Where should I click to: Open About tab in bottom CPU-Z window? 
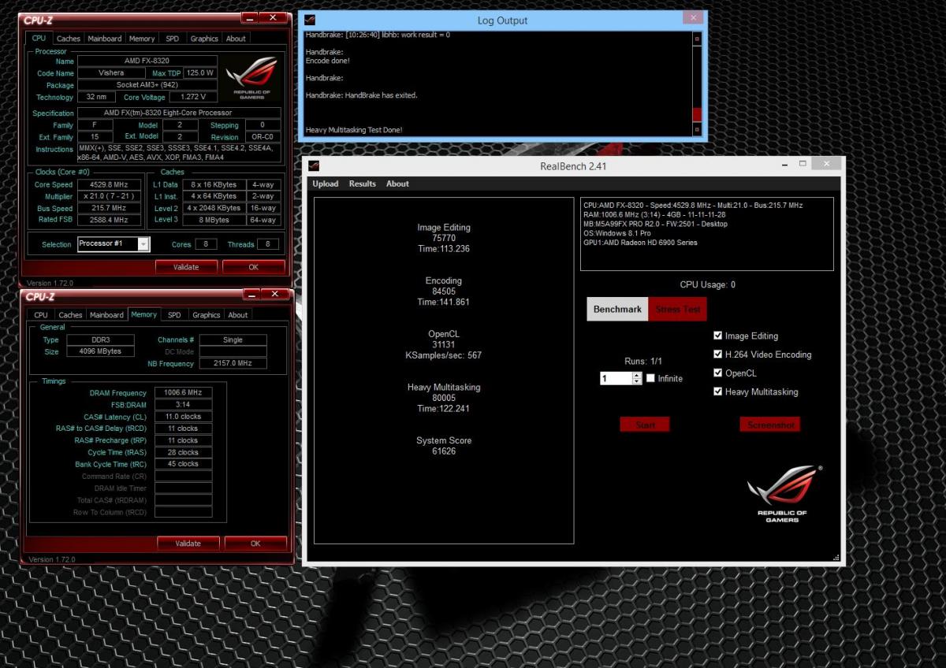[238, 315]
